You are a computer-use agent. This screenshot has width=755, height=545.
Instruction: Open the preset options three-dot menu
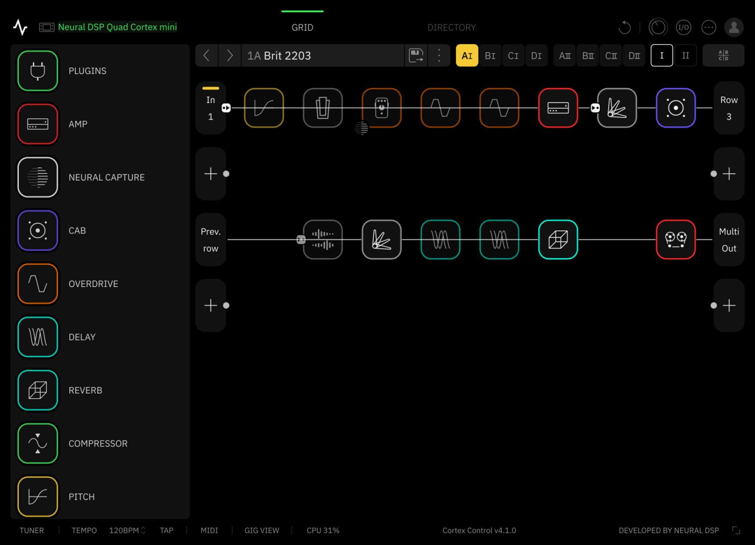439,56
